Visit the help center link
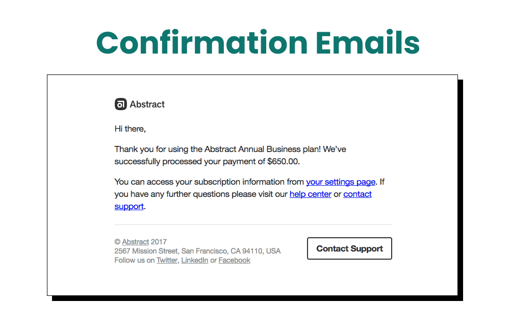Screen dimensions: 510x327 click(310, 194)
